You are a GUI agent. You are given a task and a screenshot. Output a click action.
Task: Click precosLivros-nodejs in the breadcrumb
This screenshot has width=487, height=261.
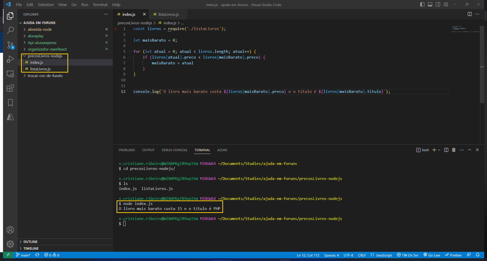click(135, 23)
